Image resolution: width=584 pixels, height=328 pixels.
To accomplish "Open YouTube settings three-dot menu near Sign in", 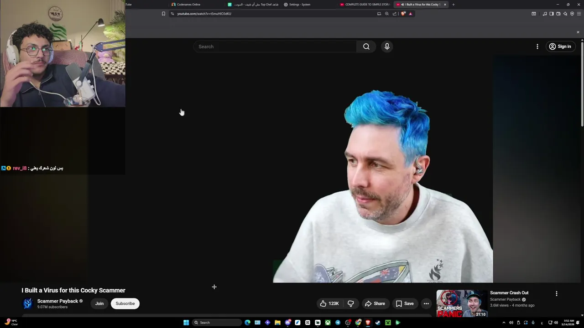I will [x=537, y=46].
